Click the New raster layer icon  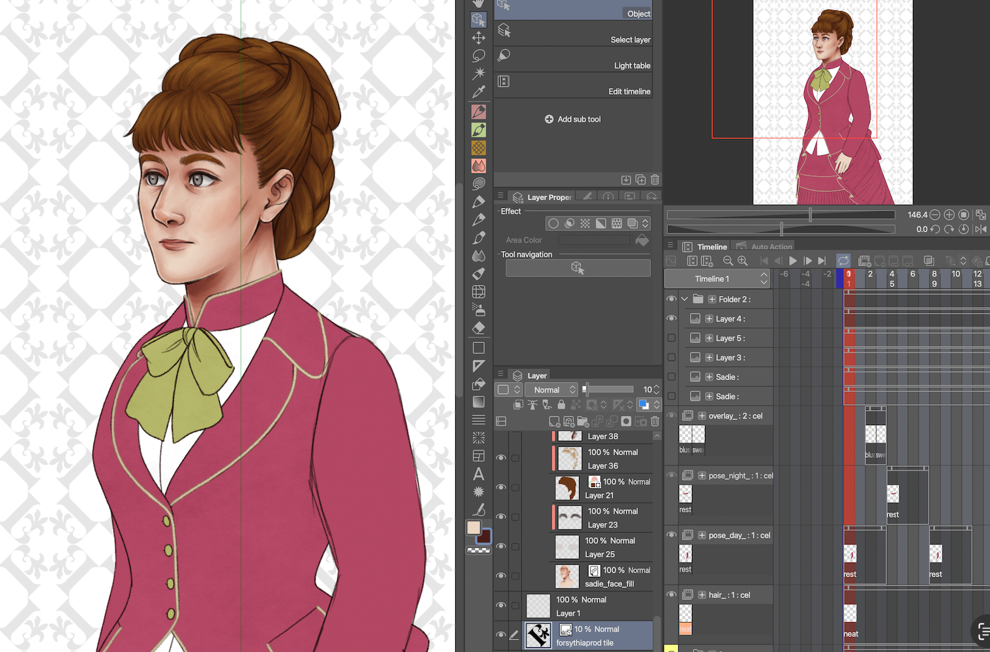(554, 422)
